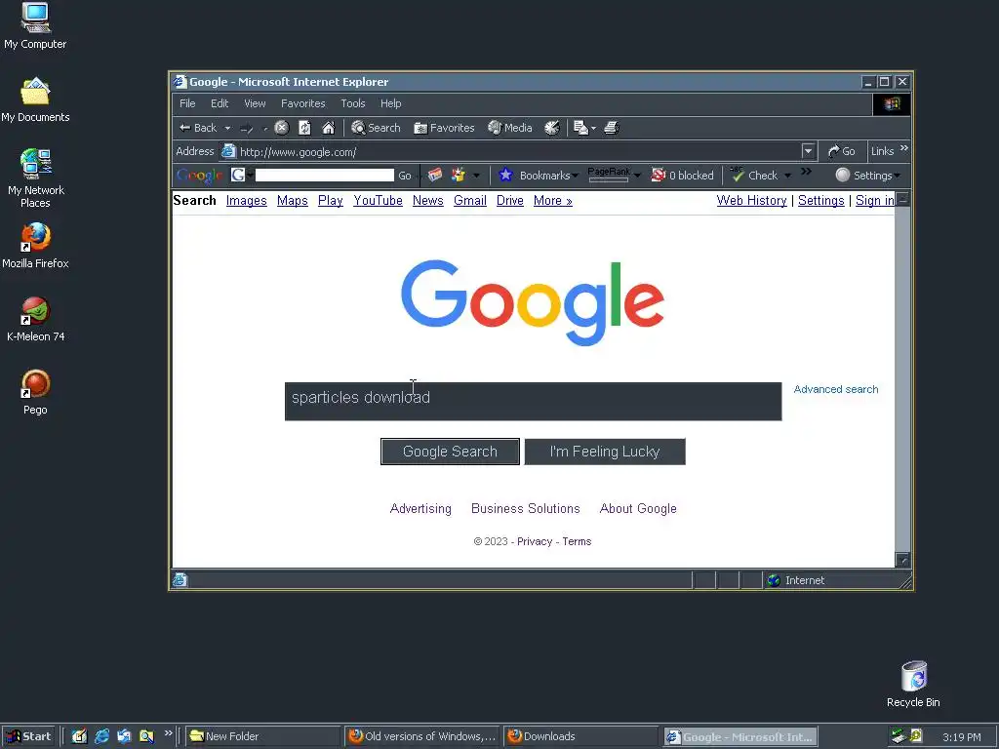The image size is (999, 749).
Task: Go to the home page via Home icon
Action: (328, 128)
